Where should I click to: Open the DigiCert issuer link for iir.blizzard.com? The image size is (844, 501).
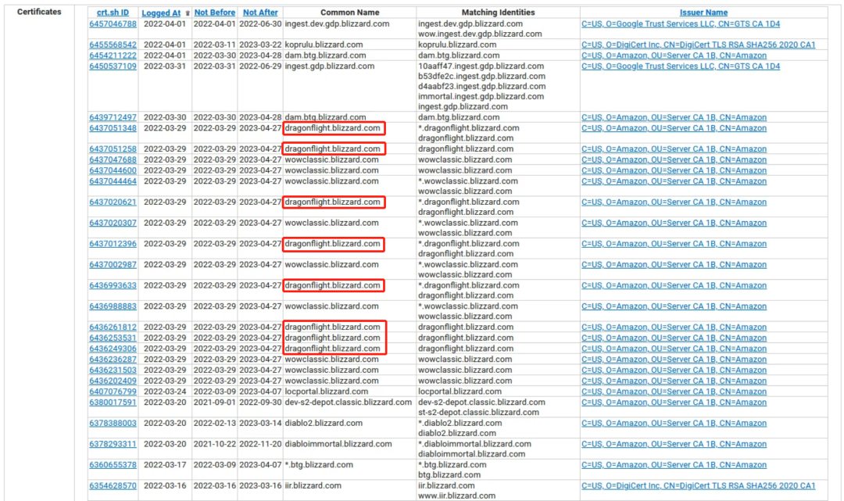[698, 486]
